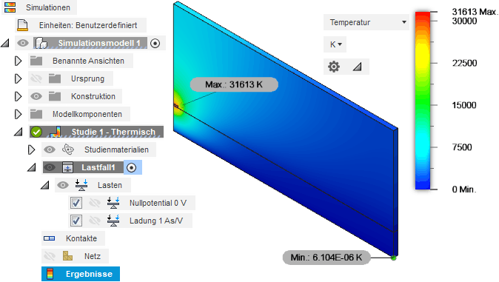Select the Einheiten: Benutzerdefiniert entry
Screen dimensions: 499x282
88,25
